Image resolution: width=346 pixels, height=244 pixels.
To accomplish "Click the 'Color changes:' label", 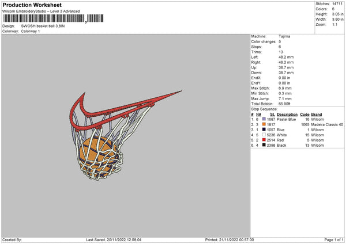I will tap(264, 41).
